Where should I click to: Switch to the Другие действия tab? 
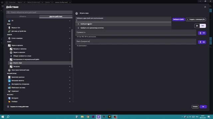56,17
